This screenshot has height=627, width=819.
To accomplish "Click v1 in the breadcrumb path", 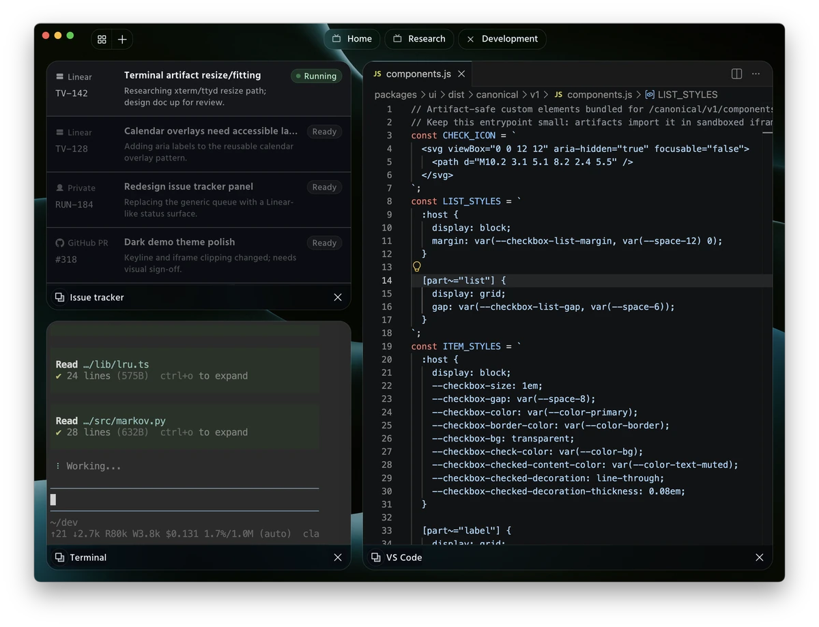I will (535, 95).
